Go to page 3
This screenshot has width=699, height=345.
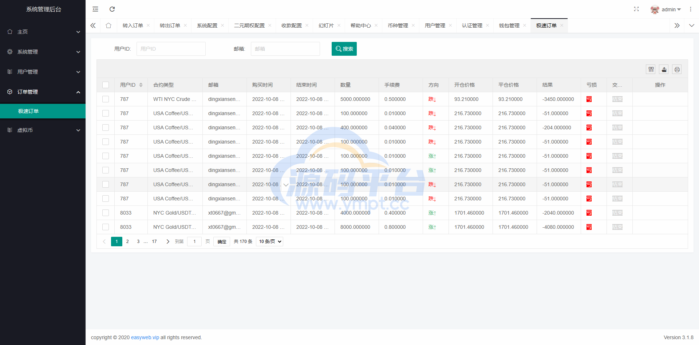[x=138, y=242]
